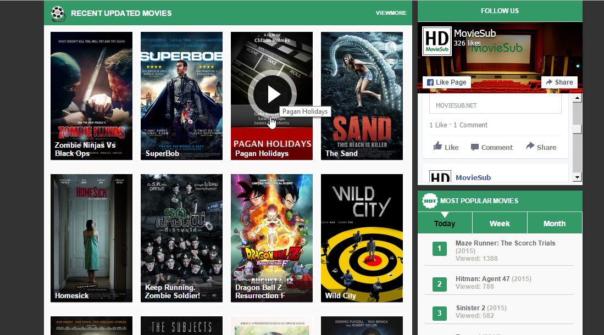This screenshot has height=335, width=604.
Task: Click the 1 Like count text
Action: (x=438, y=125)
